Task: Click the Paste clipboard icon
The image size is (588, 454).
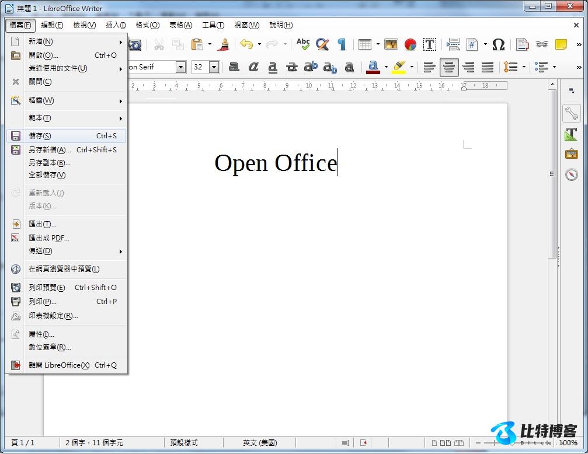Action: pos(197,44)
